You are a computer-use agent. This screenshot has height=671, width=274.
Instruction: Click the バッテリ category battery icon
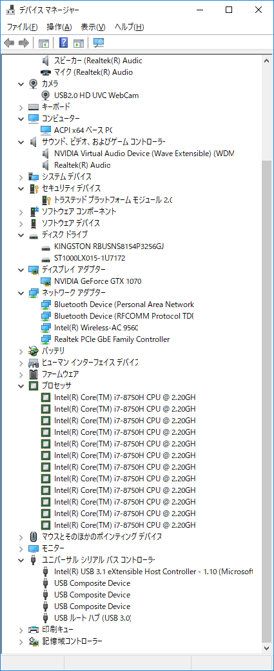34,351
